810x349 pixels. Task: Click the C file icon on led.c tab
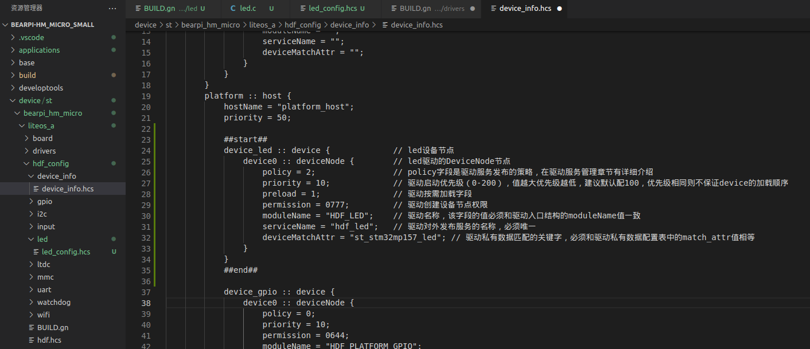(x=232, y=9)
